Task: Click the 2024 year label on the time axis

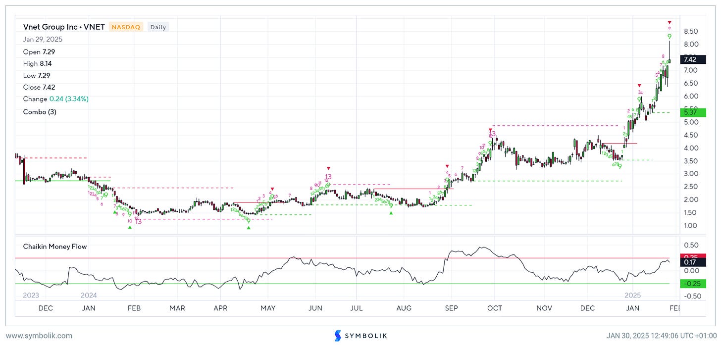Action: [89, 296]
